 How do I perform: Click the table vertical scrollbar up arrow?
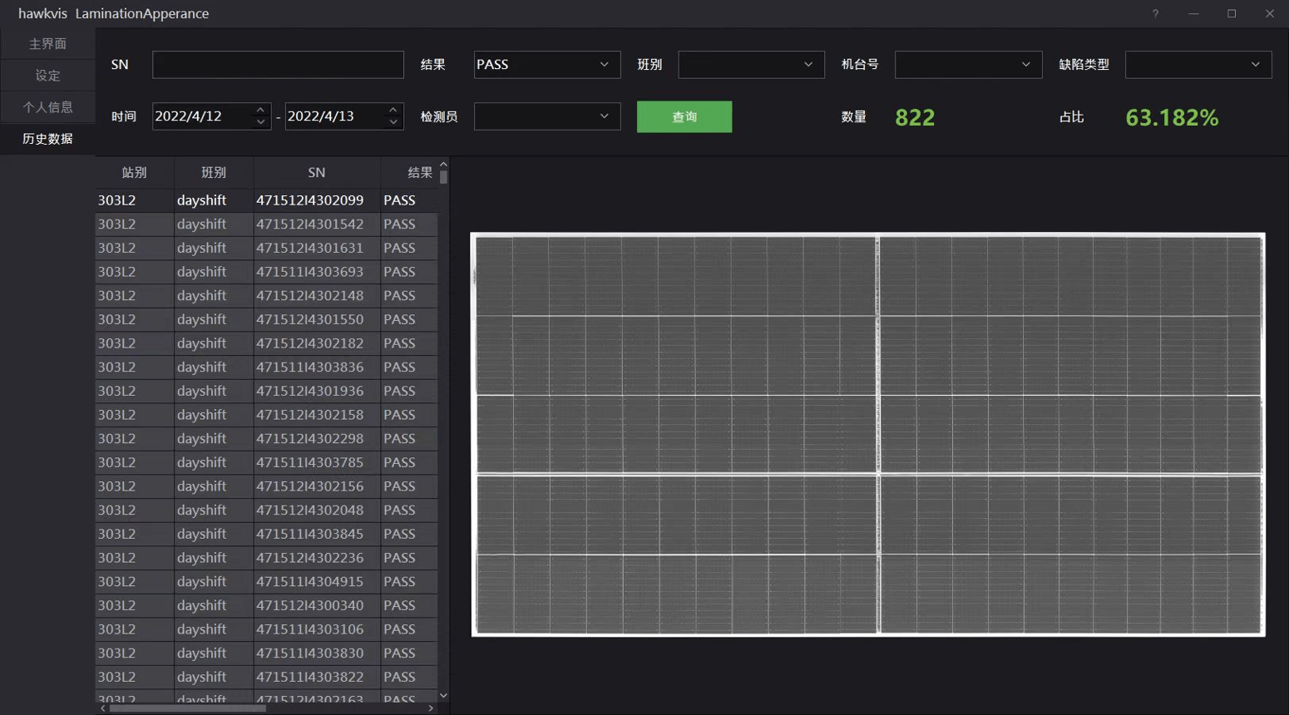coord(443,164)
